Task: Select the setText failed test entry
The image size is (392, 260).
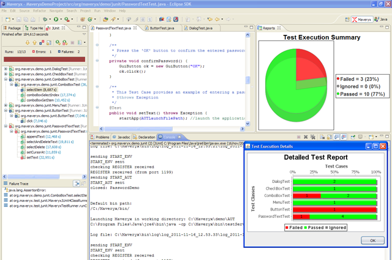Action: click(x=37, y=157)
